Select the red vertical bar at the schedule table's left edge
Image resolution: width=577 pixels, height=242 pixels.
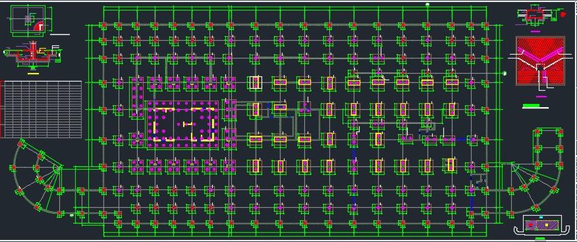click(1, 109)
